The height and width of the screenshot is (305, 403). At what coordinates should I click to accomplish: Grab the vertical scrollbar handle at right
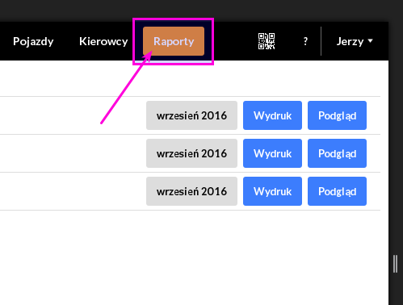coord(395,264)
